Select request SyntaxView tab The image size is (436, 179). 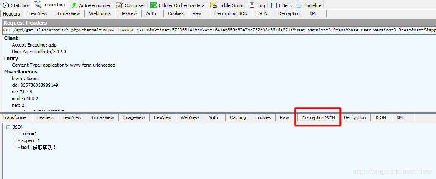[68, 13]
